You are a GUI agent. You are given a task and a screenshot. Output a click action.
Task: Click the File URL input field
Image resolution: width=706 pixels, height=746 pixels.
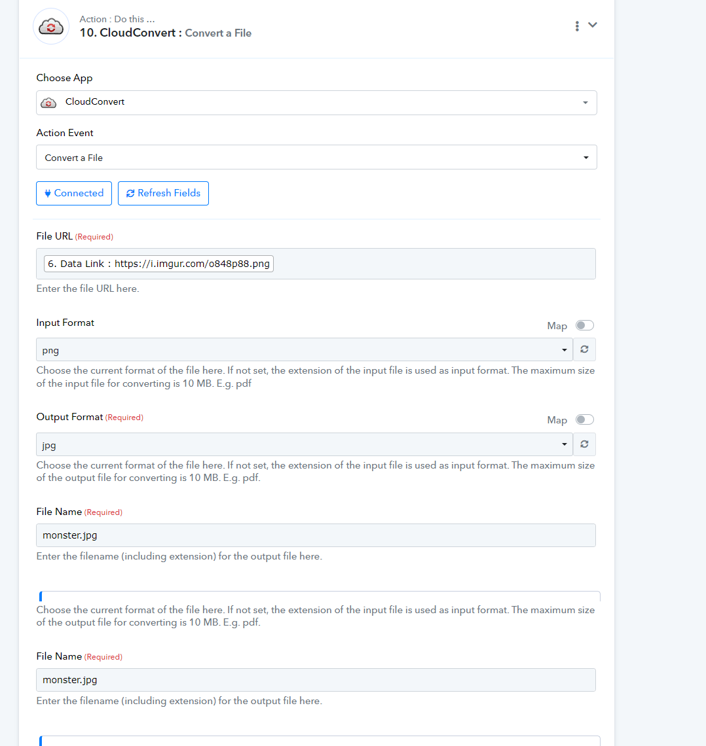(x=316, y=264)
